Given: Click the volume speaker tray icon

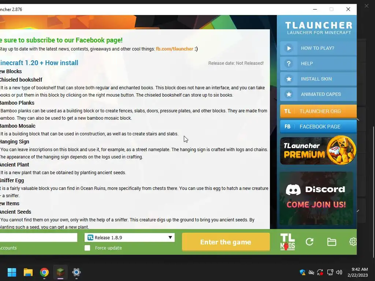Looking at the screenshot, I should point(339,272).
